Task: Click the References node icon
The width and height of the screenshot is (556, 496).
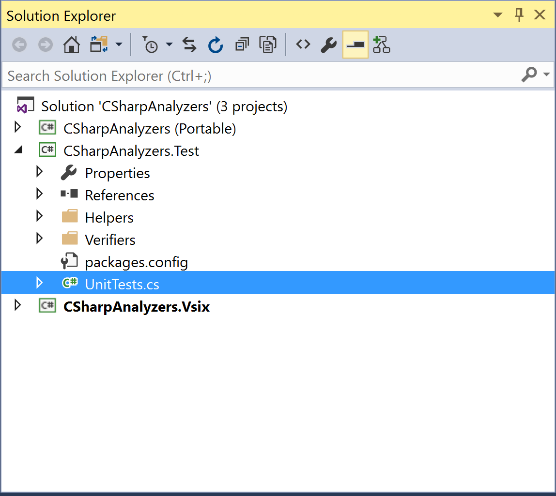Action: [x=69, y=194]
